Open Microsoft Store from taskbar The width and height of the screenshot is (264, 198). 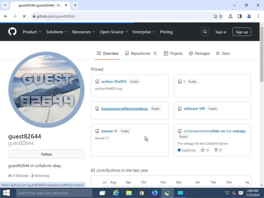[x=142, y=193]
